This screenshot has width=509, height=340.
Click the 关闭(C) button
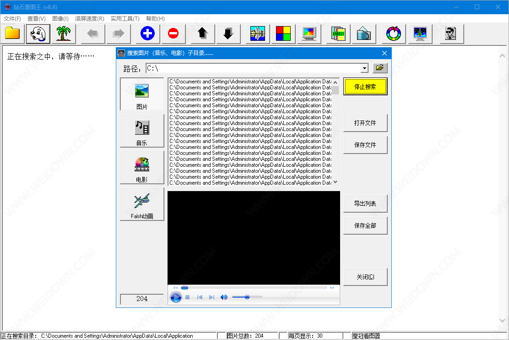pos(365,277)
